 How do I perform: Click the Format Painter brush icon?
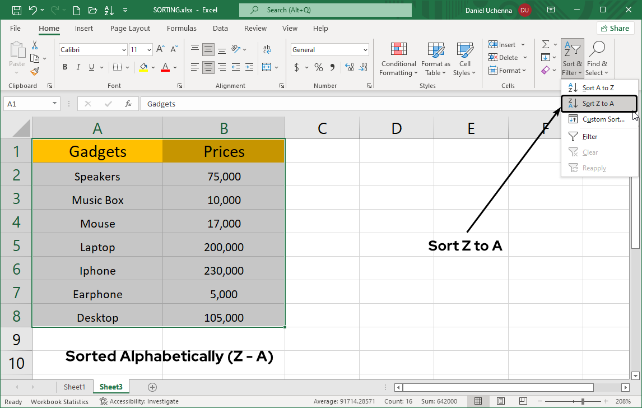(x=35, y=71)
